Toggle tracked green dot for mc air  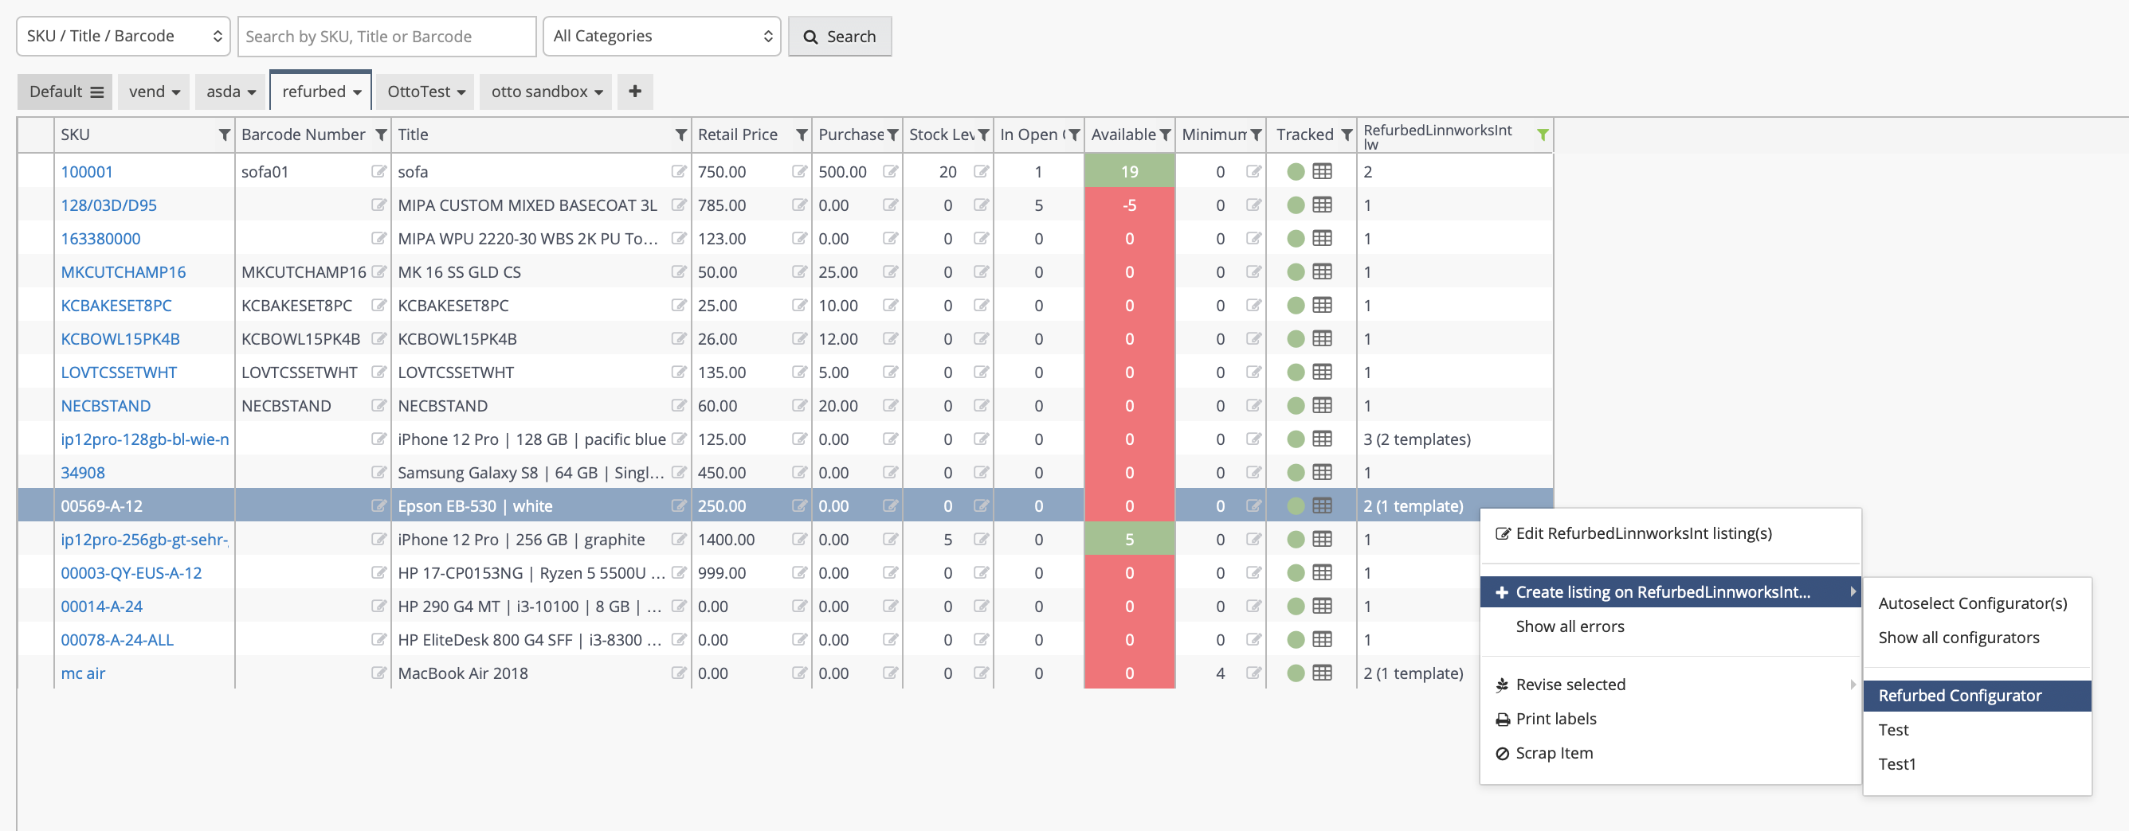click(x=1296, y=673)
